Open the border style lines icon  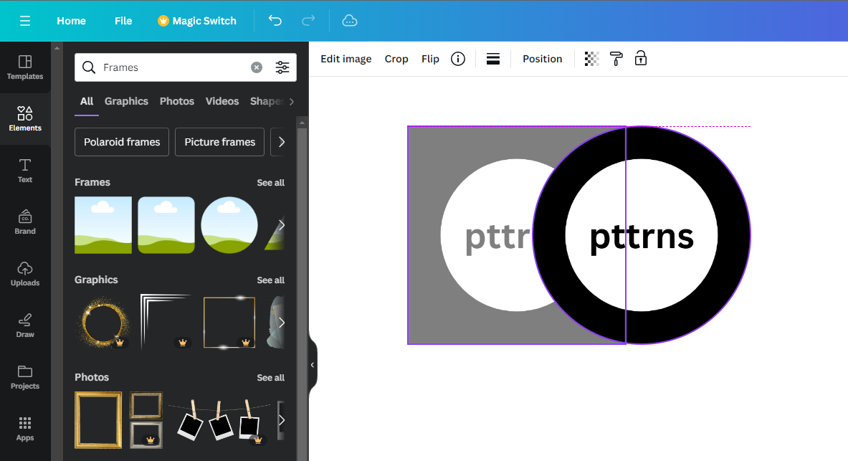492,59
